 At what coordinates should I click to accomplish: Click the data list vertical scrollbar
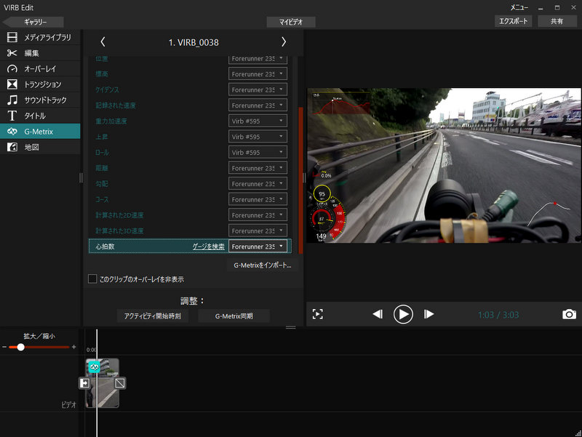[x=300, y=180]
